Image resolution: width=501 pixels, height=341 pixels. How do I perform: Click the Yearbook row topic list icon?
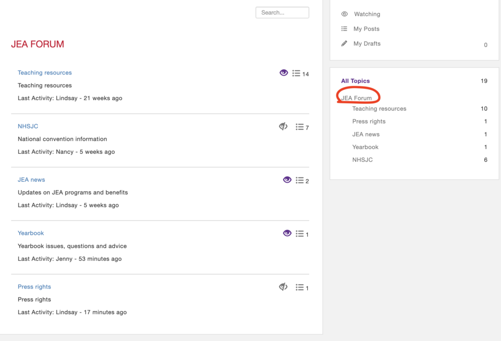[300, 234]
